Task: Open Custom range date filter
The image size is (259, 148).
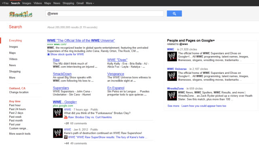Action: pos(19,128)
